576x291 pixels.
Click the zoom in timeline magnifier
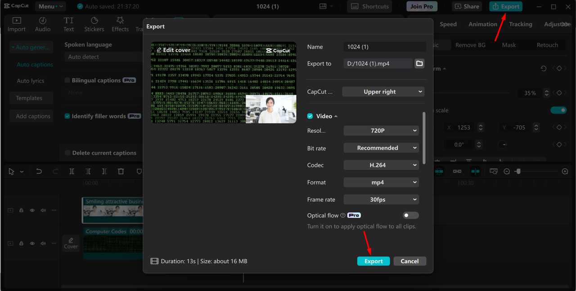(x=565, y=172)
